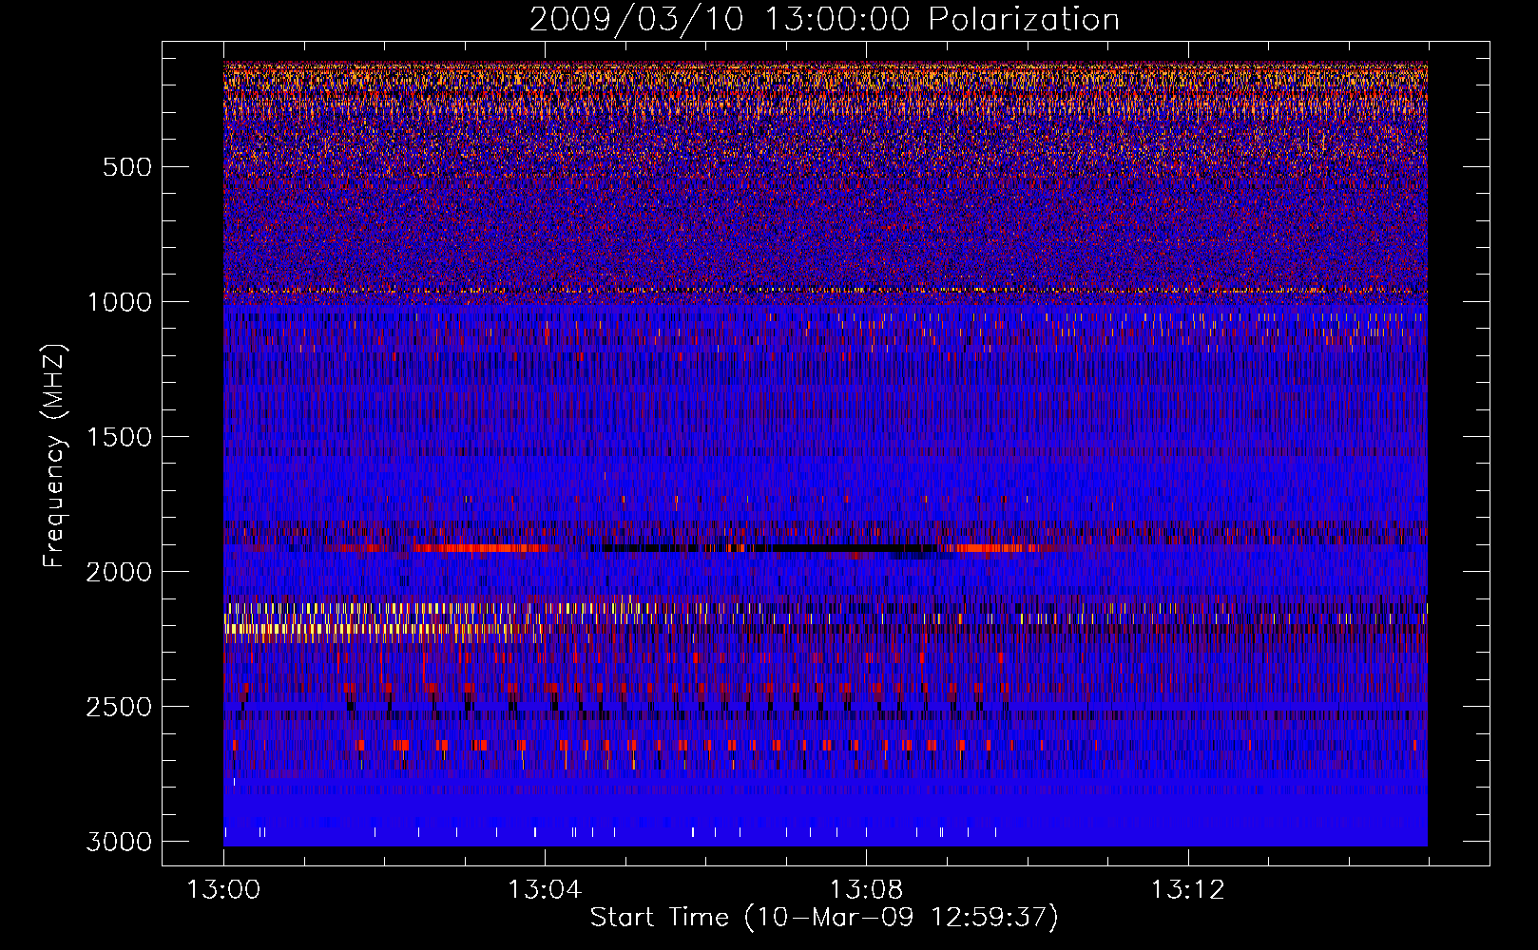
Task: Select the 3000 frequency tick label
Action: pos(119,842)
